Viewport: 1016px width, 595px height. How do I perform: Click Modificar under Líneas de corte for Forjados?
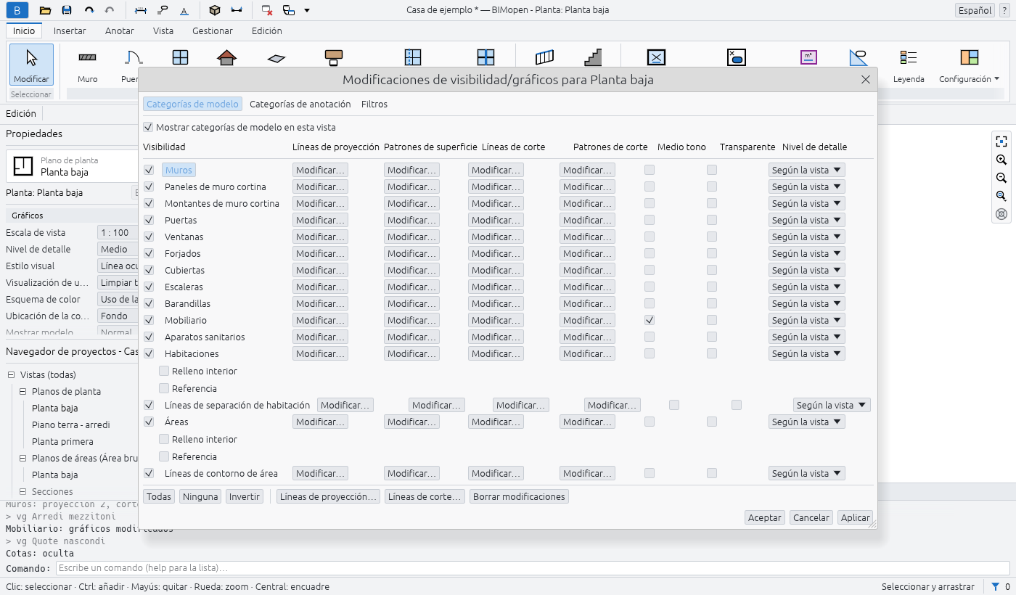(496, 253)
